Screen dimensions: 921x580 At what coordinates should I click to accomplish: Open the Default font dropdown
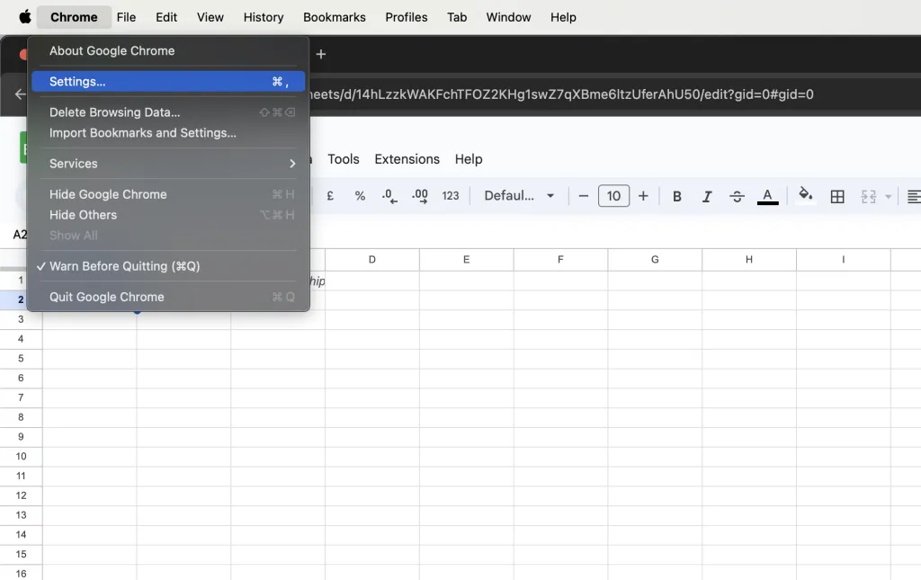point(519,195)
